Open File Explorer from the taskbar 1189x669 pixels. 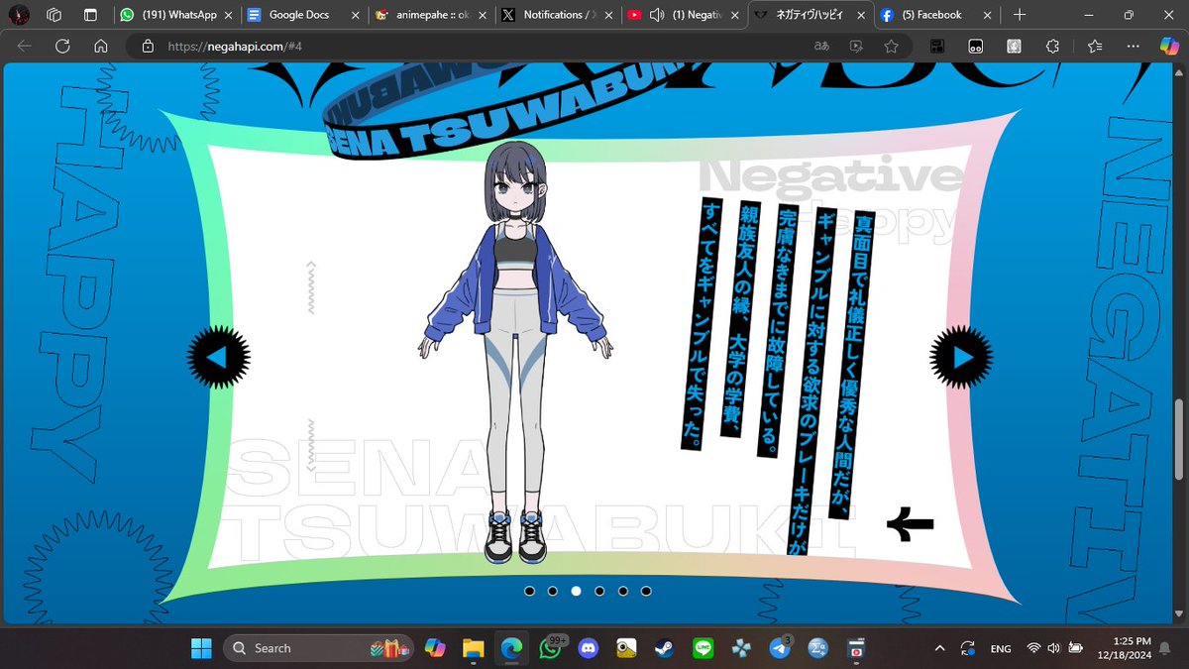pyautogui.click(x=473, y=648)
